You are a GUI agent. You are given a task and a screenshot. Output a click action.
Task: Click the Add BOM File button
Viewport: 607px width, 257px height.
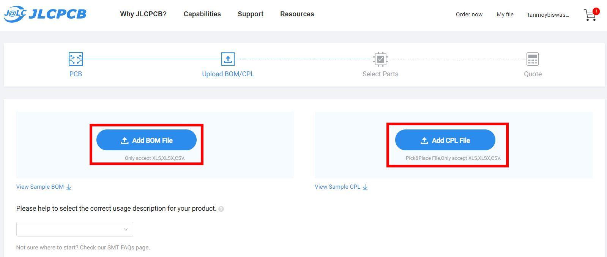click(x=147, y=140)
